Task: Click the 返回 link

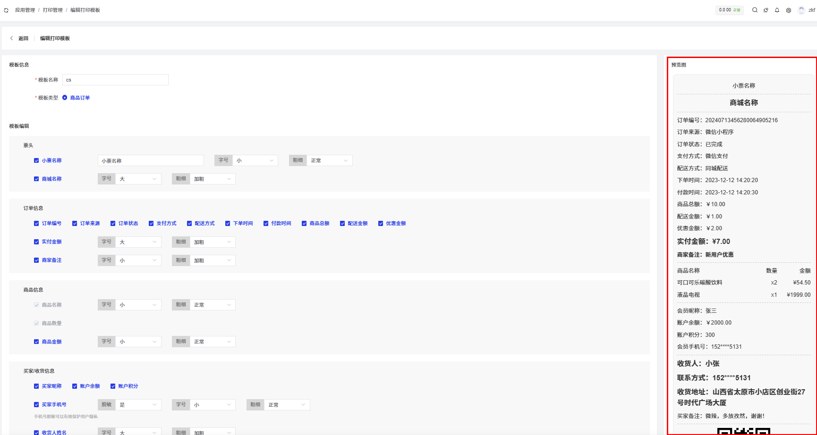Action: [x=23, y=39]
